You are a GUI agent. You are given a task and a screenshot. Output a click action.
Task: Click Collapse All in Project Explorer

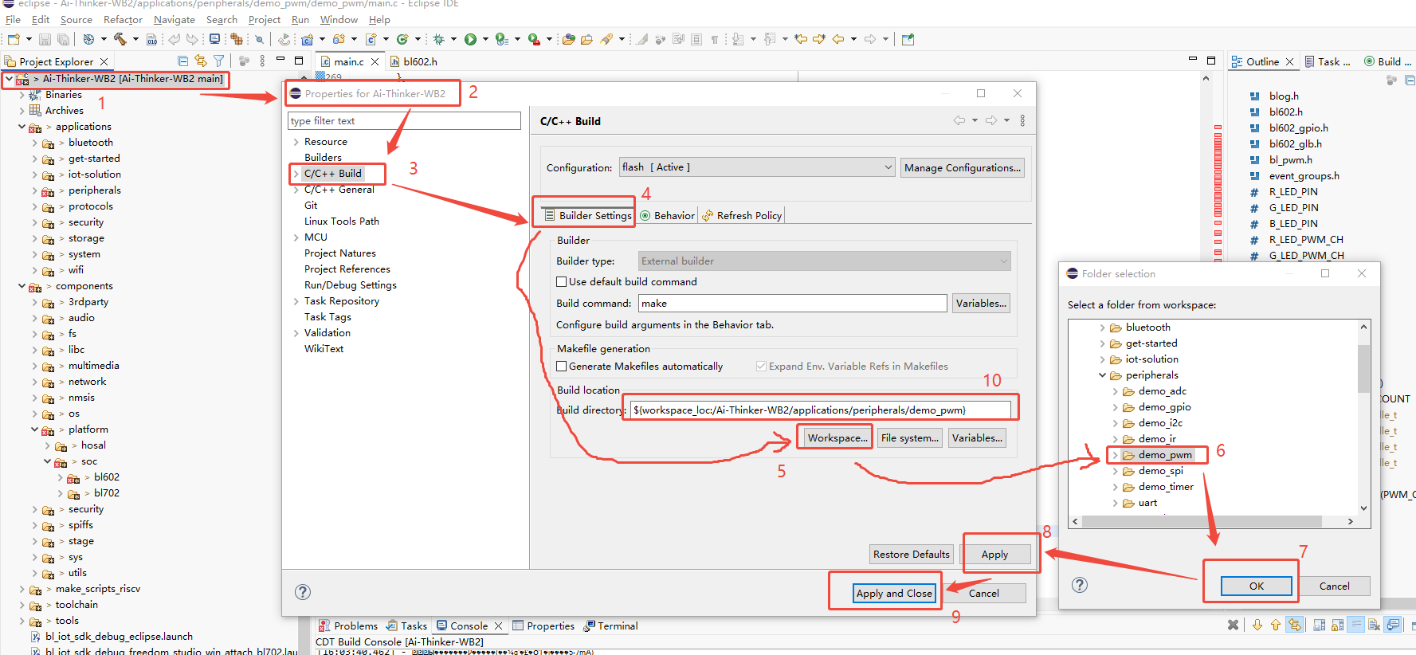tap(182, 61)
